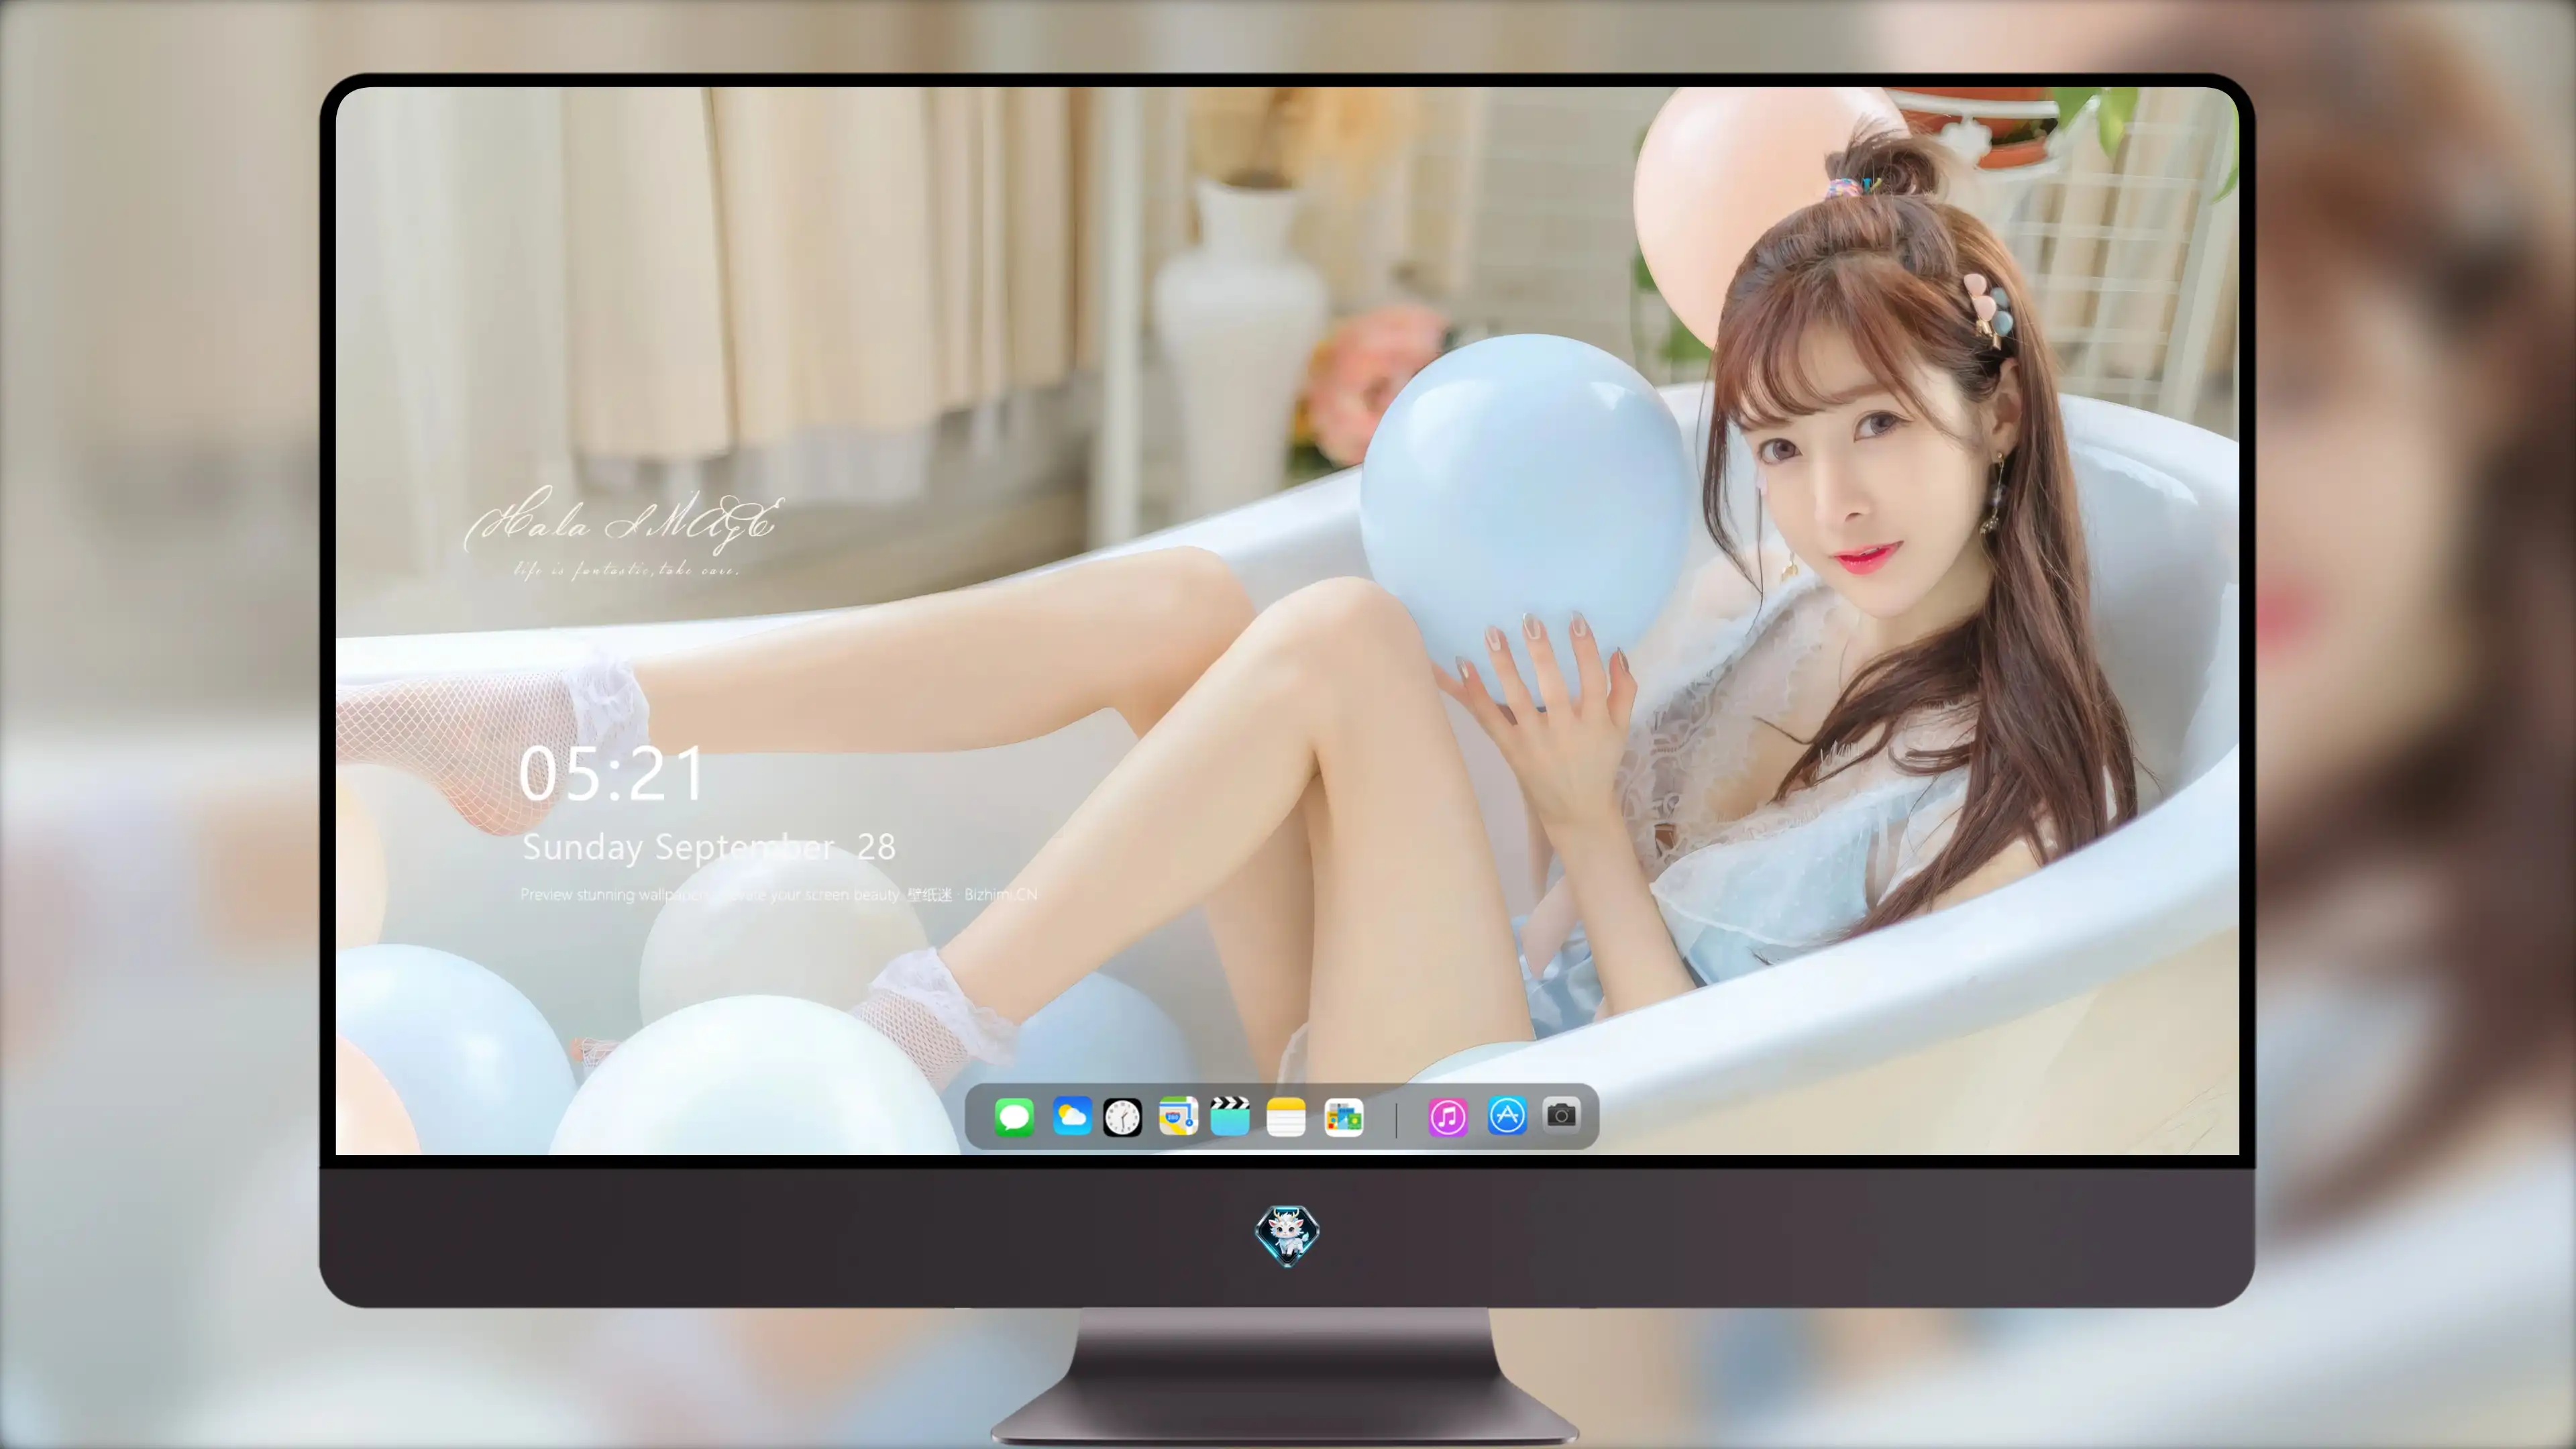Launch the Weather app from the dock

1071,1116
